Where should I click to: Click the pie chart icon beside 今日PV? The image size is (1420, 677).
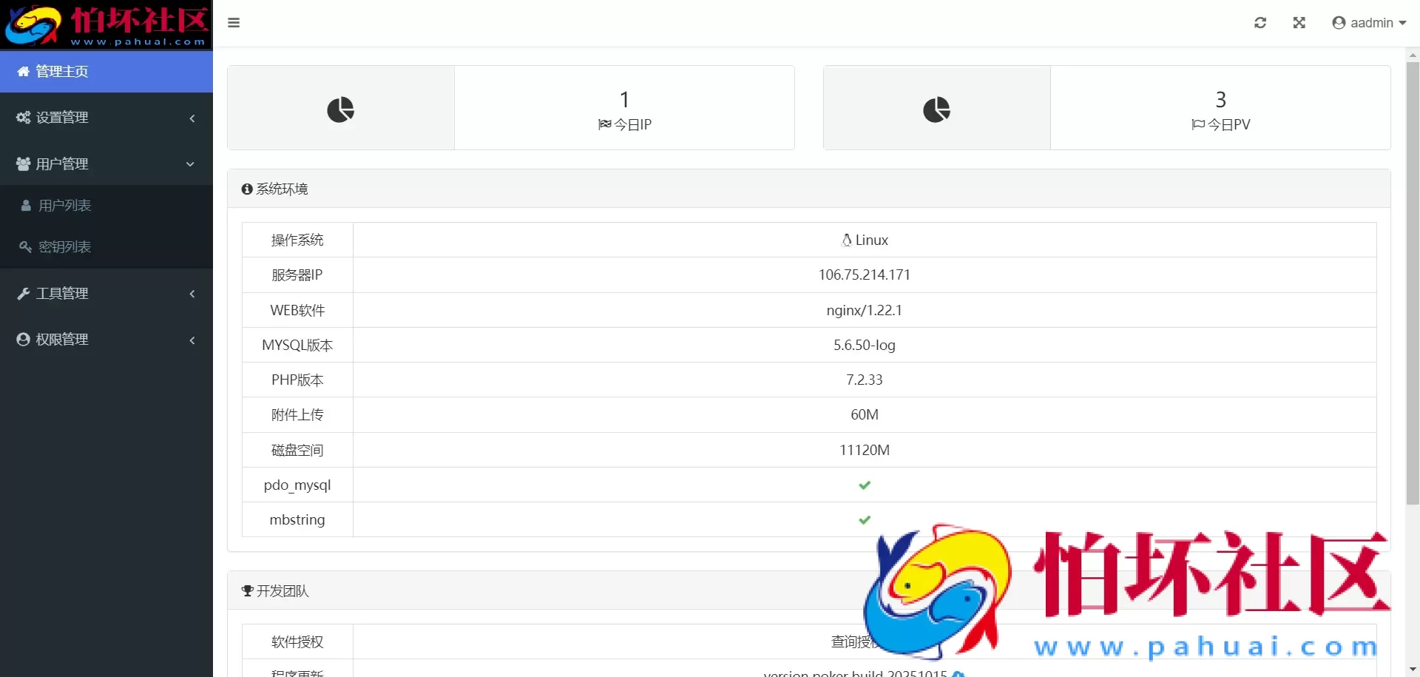[x=936, y=110]
